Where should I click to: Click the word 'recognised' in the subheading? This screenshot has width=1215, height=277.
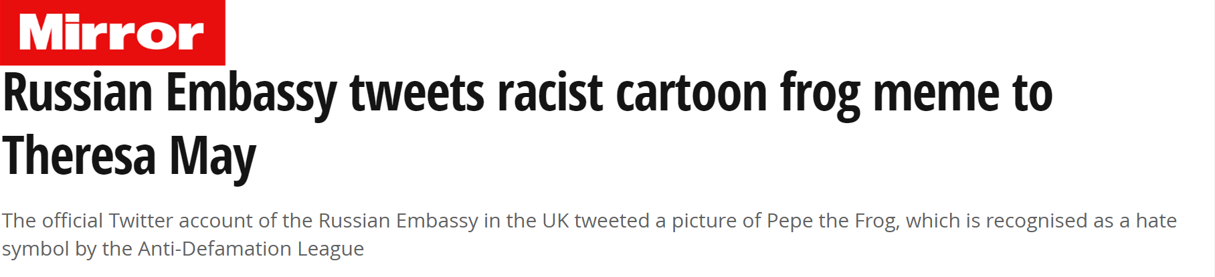point(1036,221)
